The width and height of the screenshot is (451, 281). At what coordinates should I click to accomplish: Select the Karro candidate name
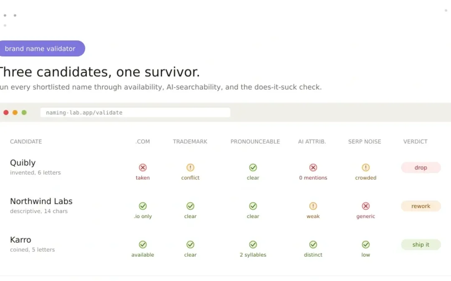click(20, 240)
